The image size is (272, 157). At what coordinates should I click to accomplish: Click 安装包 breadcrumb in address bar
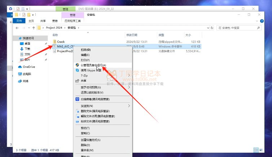[72, 28]
